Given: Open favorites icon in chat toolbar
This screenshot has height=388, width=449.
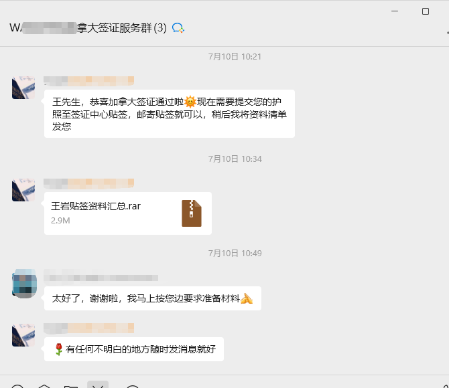Looking at the screenshot, I should click(44, 386).
